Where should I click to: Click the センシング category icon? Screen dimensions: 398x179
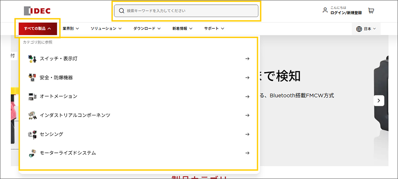point(32,134)
